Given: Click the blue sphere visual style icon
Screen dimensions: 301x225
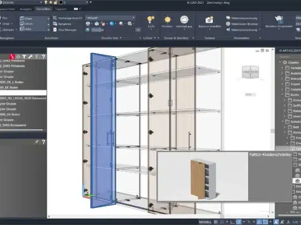Looking at the screenshot, I should tap(112, 24).
